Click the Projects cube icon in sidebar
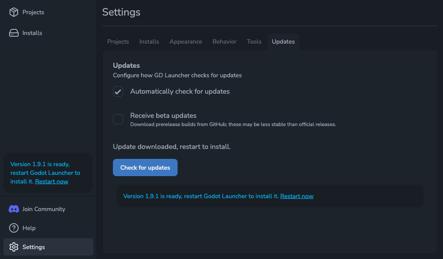 (x=14, y=12)
